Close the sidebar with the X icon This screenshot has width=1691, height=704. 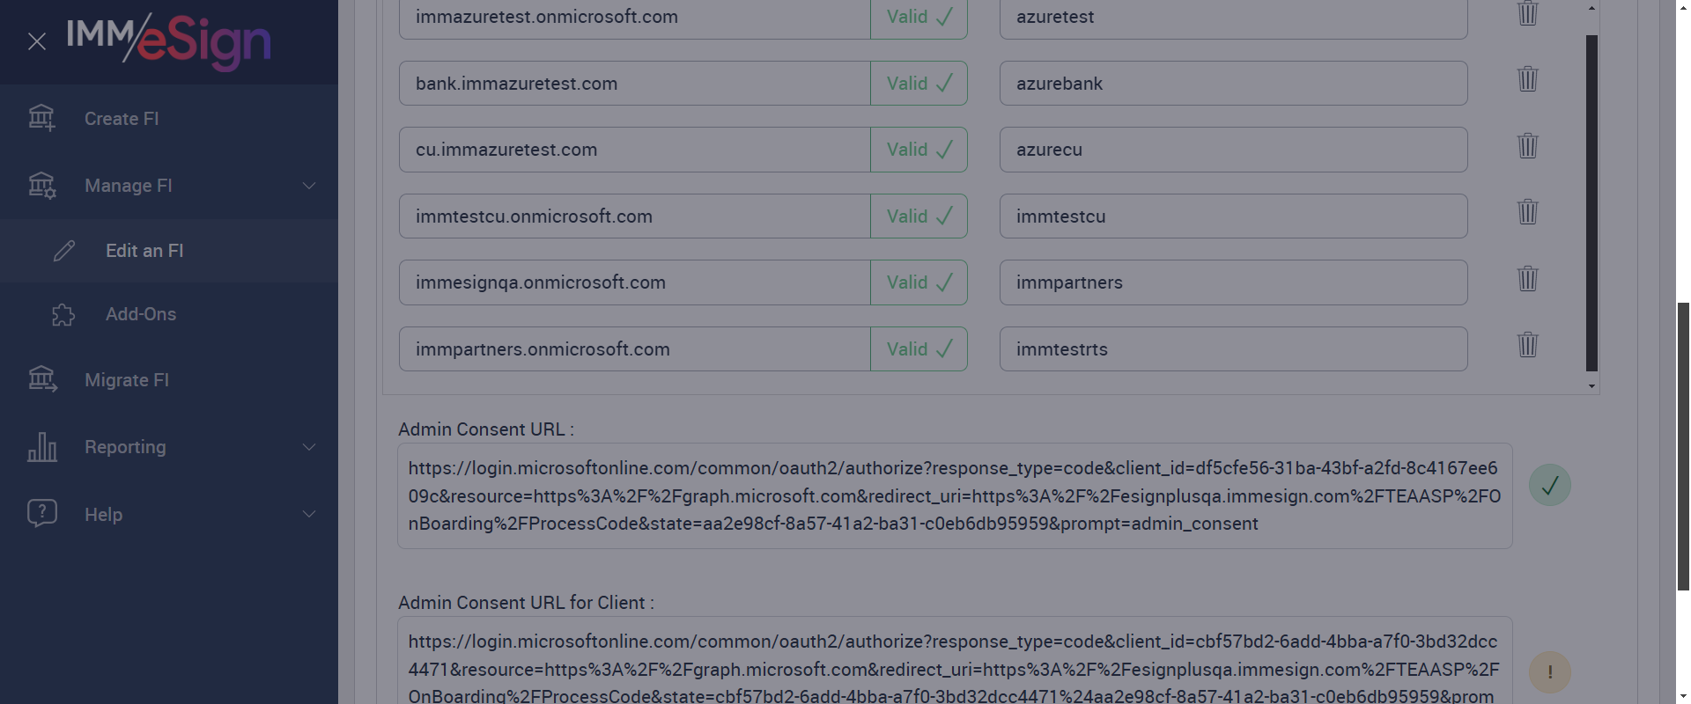click(37, 41)
